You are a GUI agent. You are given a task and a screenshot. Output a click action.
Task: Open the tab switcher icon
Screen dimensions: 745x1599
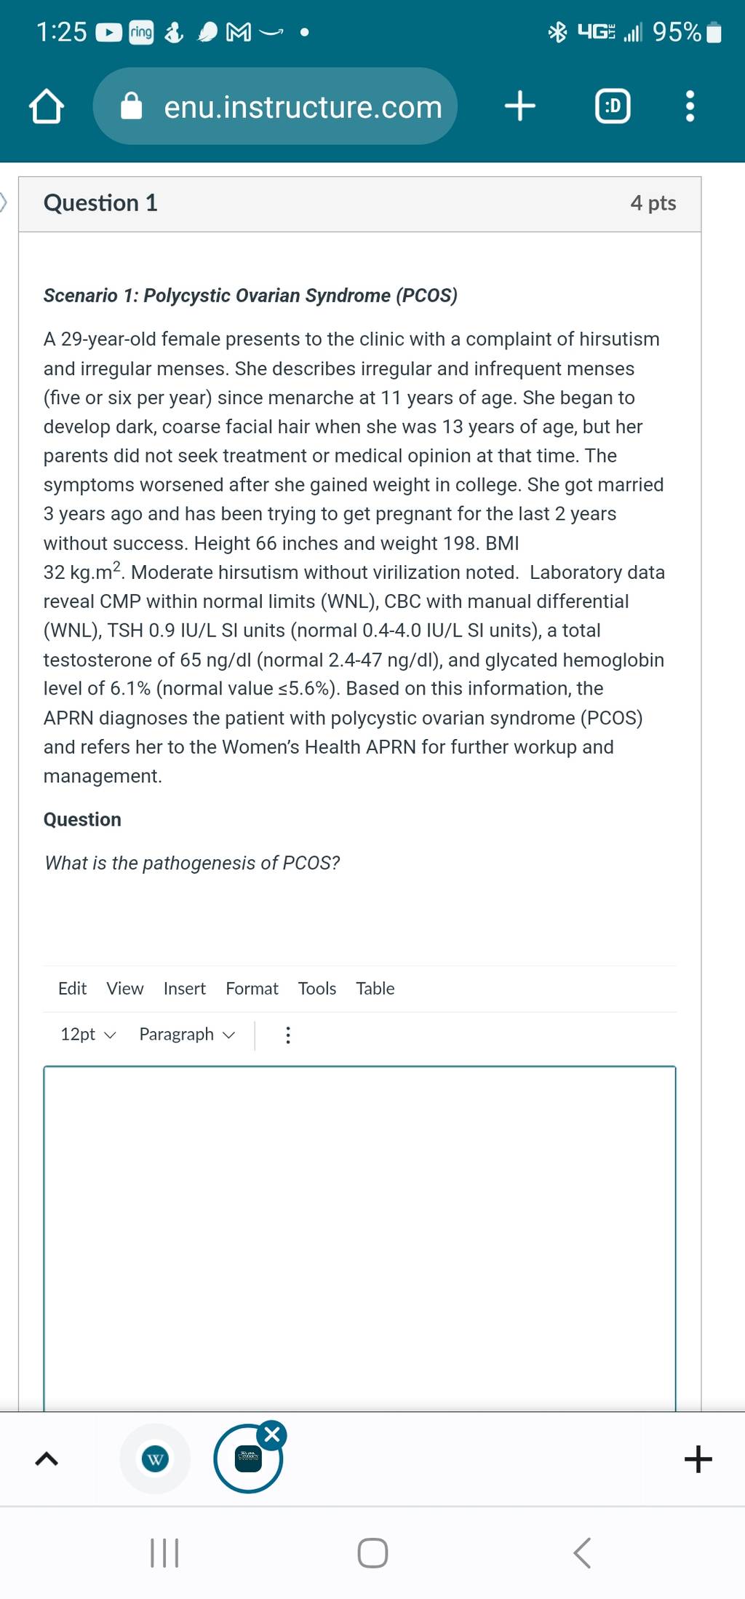pos(613,106)
